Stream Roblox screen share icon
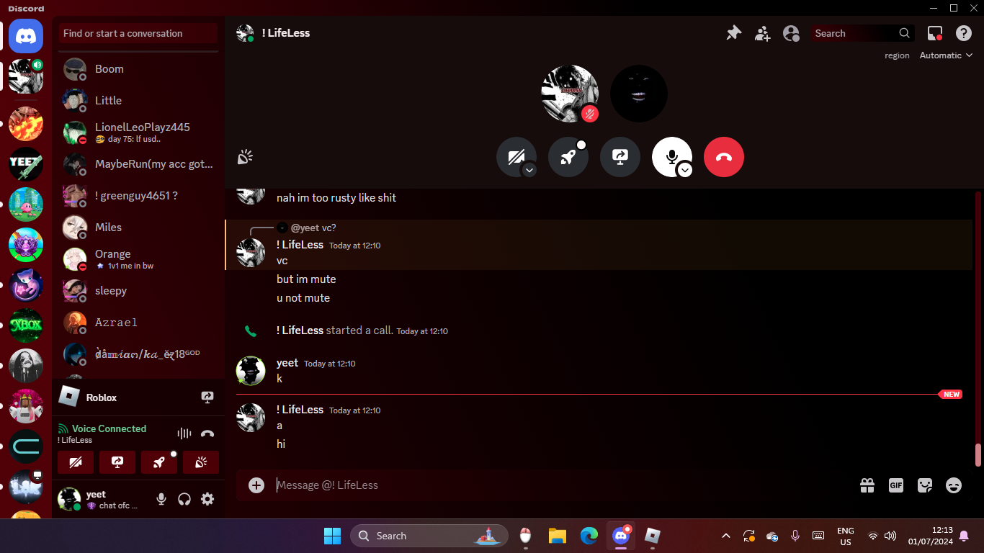 point(207,397)
